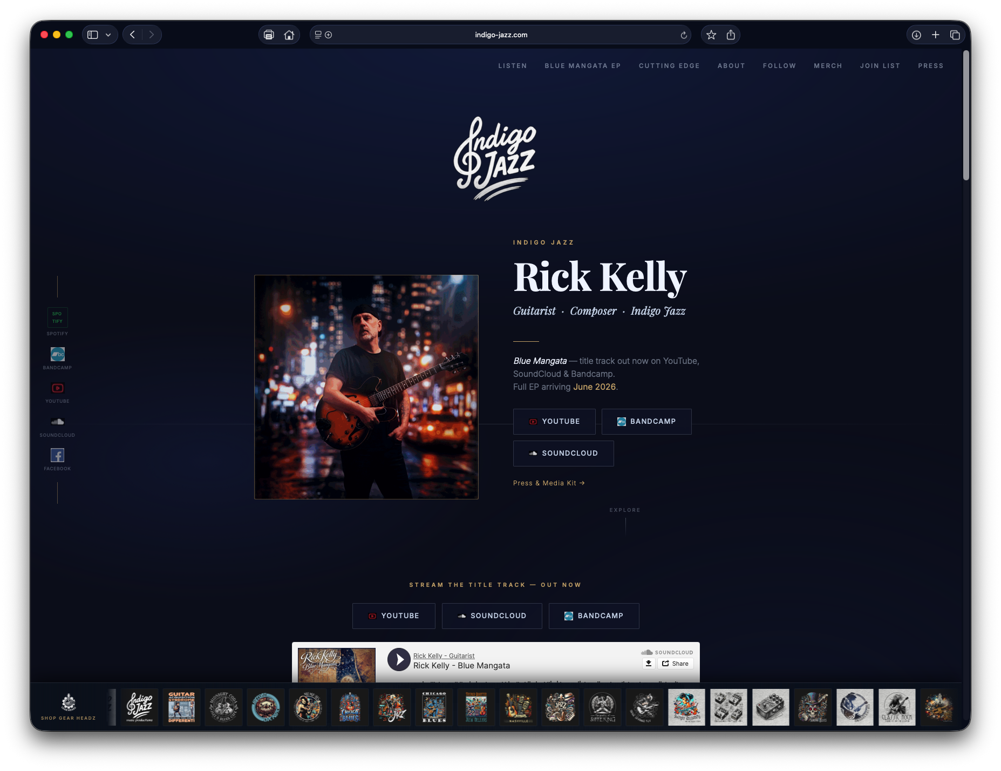Show tab overview icon
Screen dimensions: 1001x771
(955, 35)
